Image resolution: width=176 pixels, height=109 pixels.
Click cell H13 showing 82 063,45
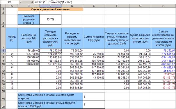(163, 74)
